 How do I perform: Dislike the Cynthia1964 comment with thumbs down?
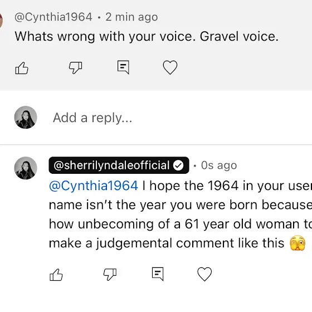75,68
